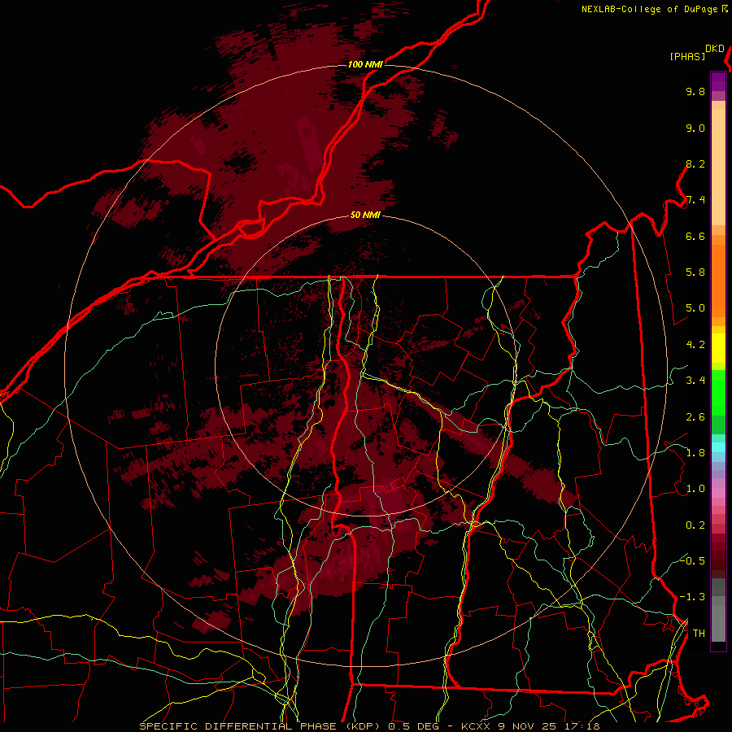Image resolution: width=732 pixels, height=732 pixels.
Task: Click the -0.5 legend value
Action: pyautogui.click(x=692, y=560)
